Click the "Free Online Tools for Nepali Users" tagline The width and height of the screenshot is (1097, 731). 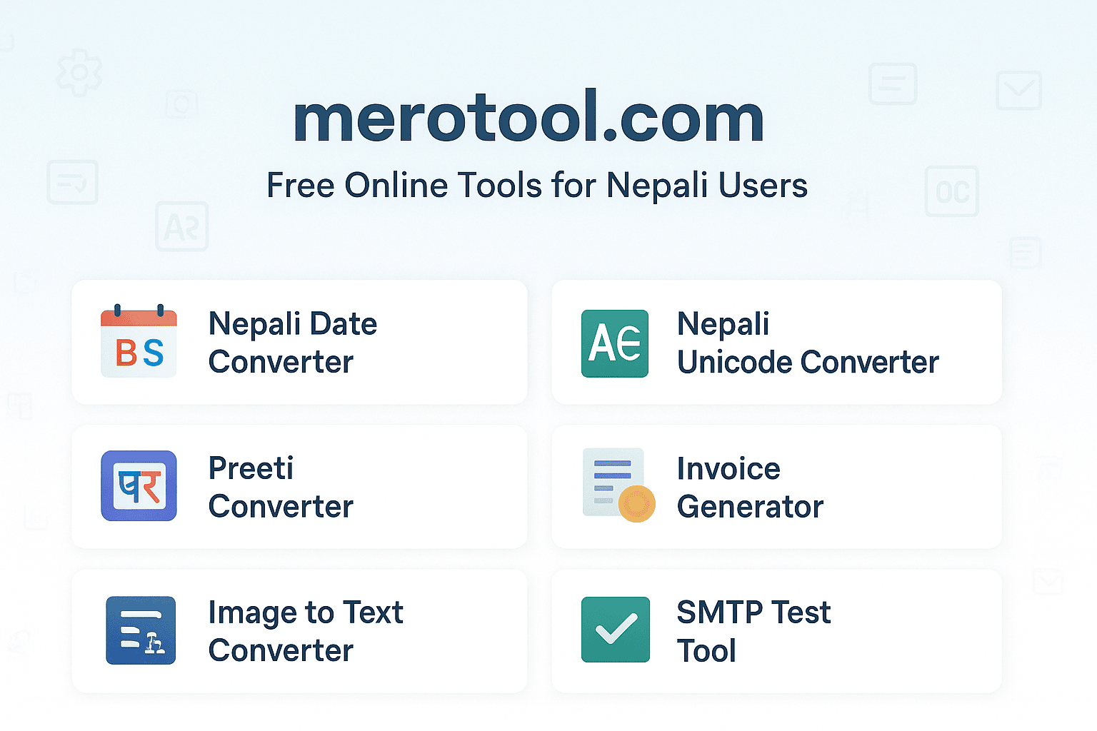(x=537, y=186)
